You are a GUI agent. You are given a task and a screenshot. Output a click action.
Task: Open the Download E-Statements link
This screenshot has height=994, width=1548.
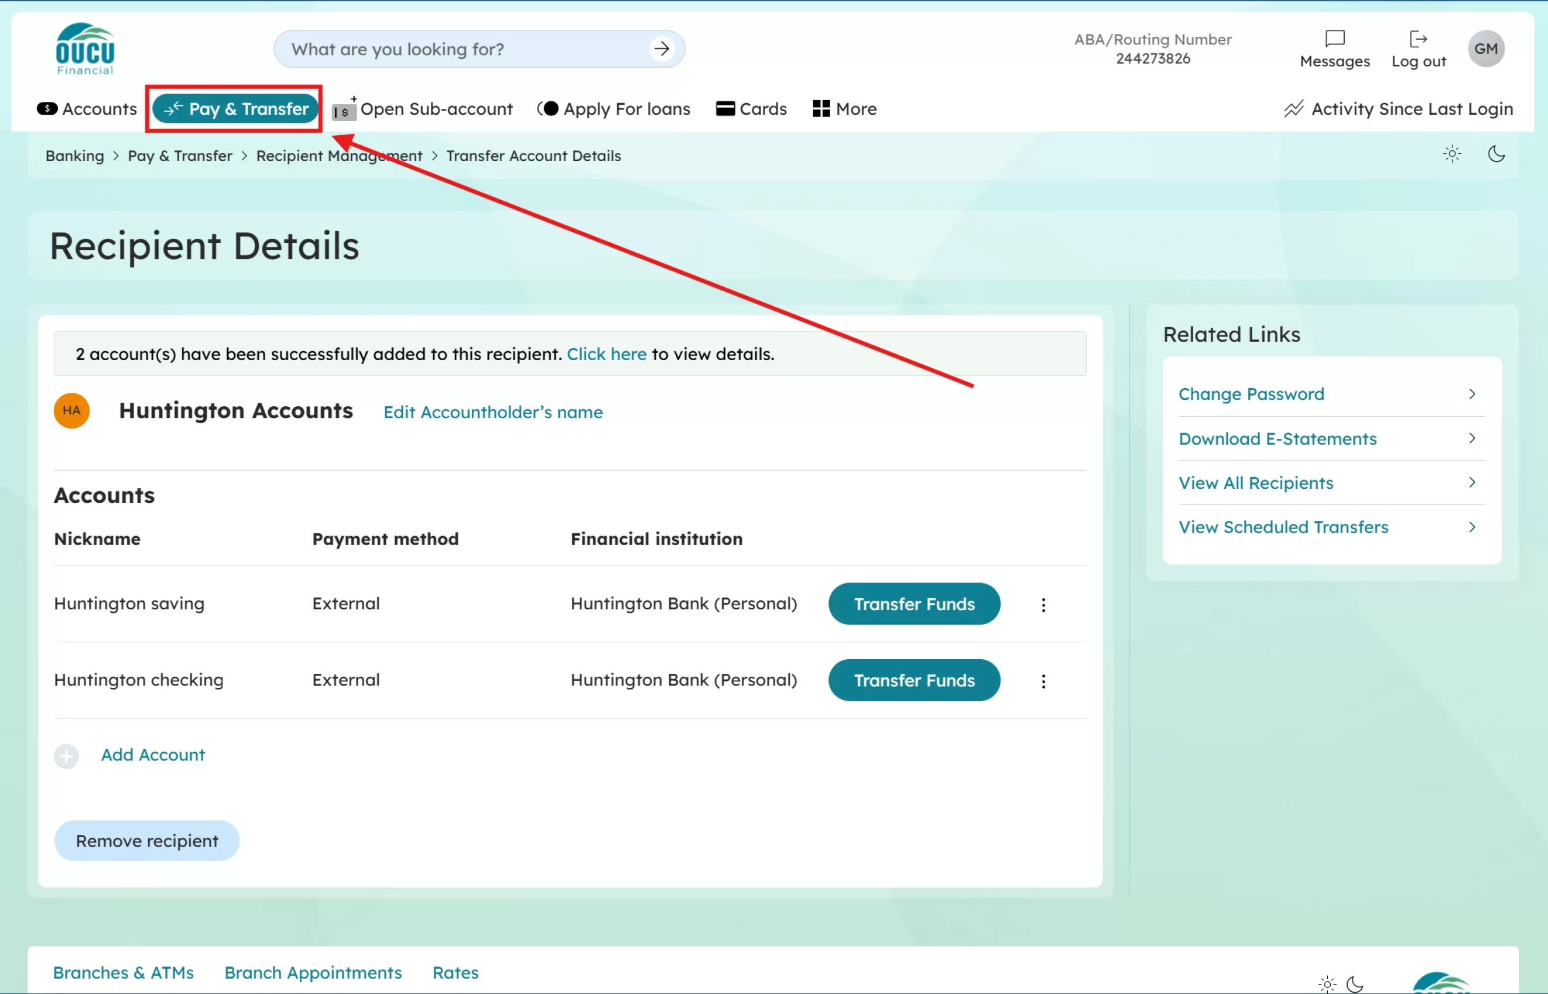[x=1277, y=438]
